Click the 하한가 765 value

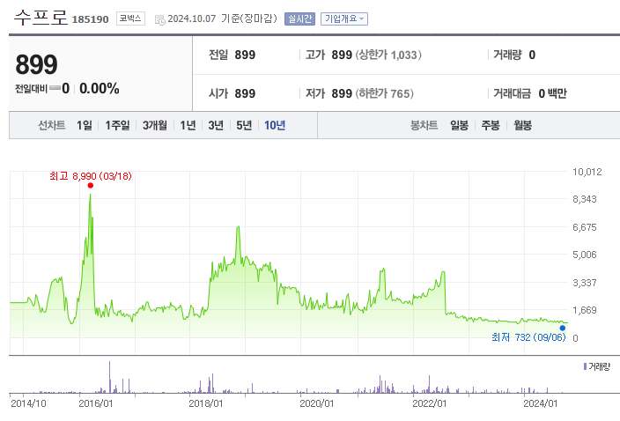[x=384, y=93]
